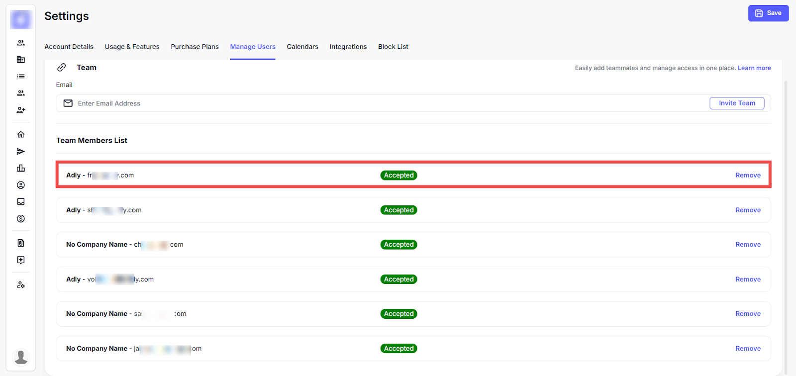Open the list icon in sidebar
Viewport: 796px width, 376px height.
pos(21,77)
